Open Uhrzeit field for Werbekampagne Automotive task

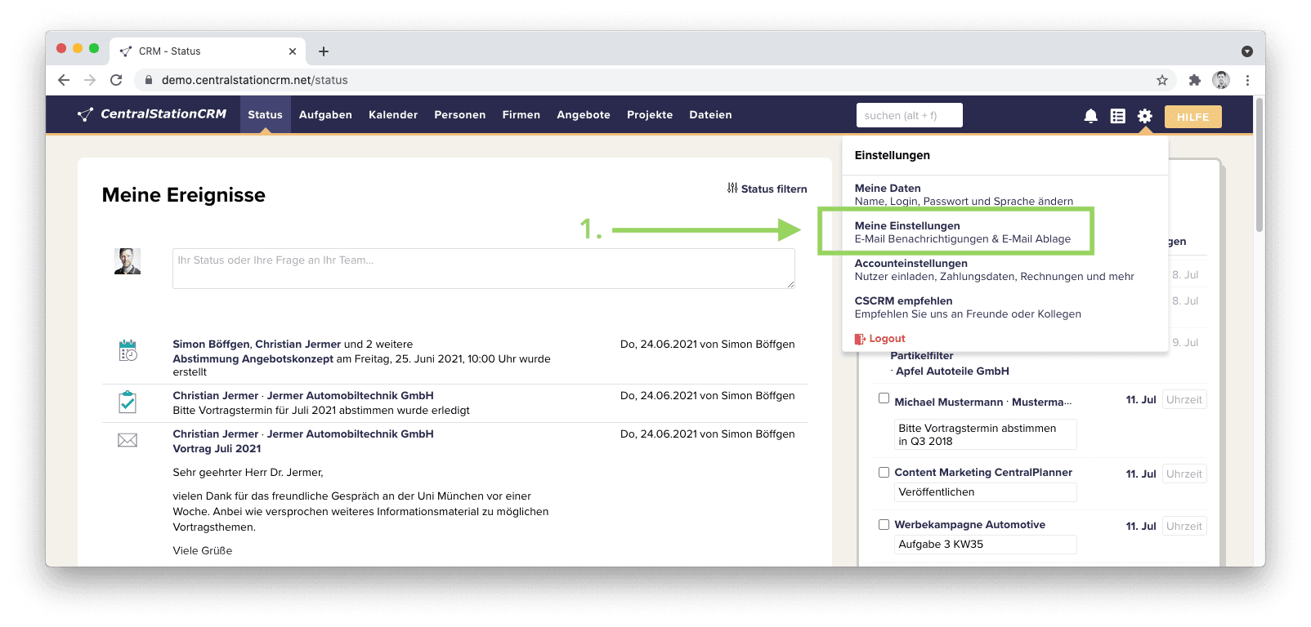tap(1183, 527)
